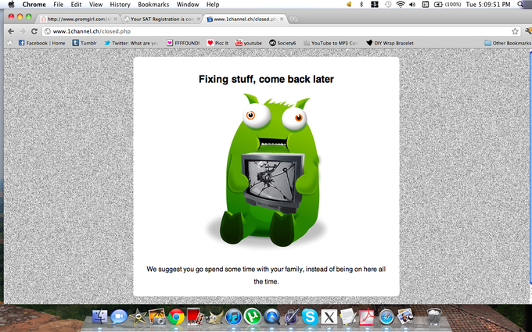Image resolution: width=532 pixels, height=332 pixels.
Task: Open the File menu
Action: point(59,5)
